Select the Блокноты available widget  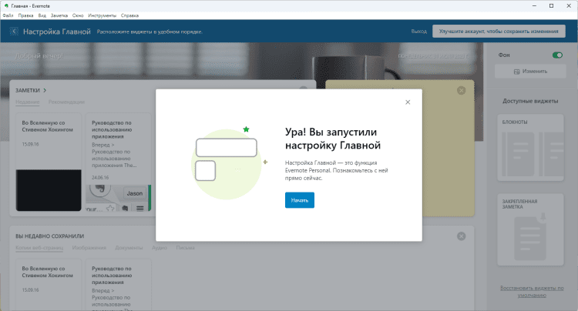(530, 148)
